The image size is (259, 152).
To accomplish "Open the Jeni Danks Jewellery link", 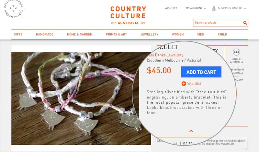I will [165, 55].
